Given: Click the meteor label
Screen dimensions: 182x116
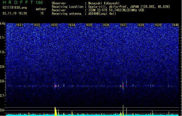Looking at the screenshot, I should pos(41,9).
